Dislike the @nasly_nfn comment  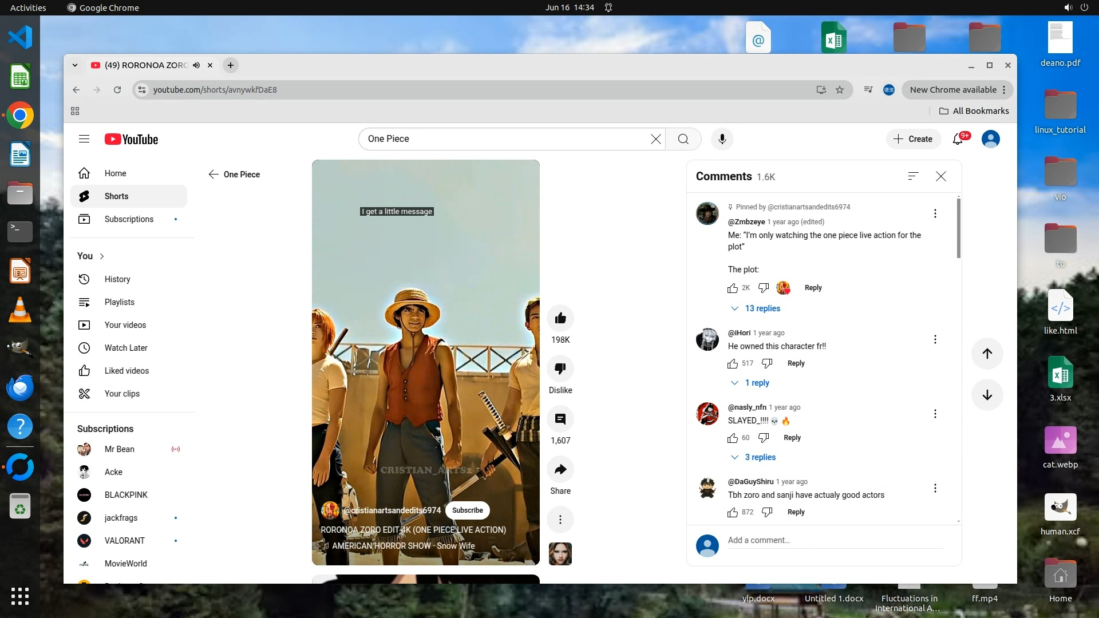coord(764,438)
